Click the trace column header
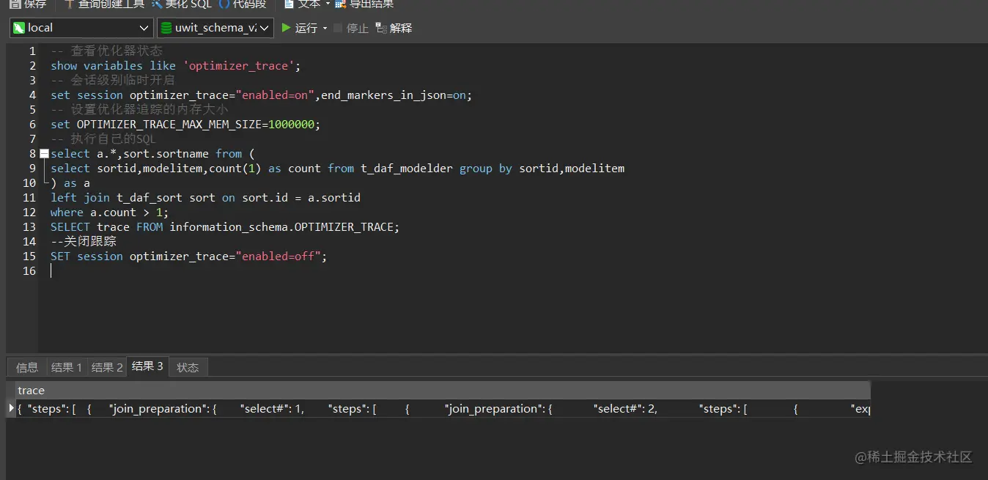The image size is (988, 480). pyautogui.click(x=443, y=391)
